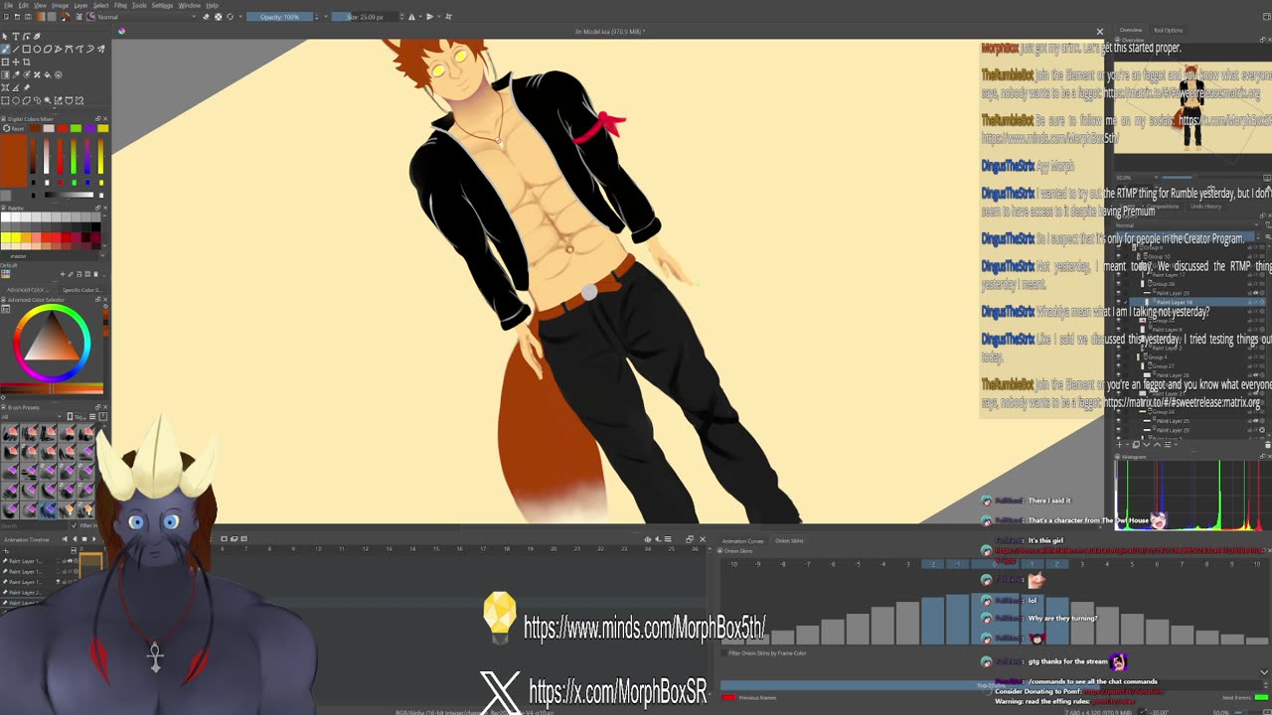Open dropdown arrow after opacity slider
The width and height of the screenshot is (1272, 715).
326,17
